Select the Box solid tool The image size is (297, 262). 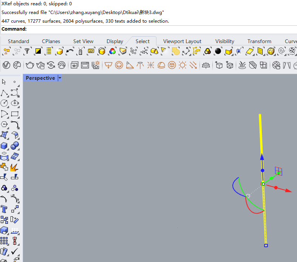coord(4,146)
